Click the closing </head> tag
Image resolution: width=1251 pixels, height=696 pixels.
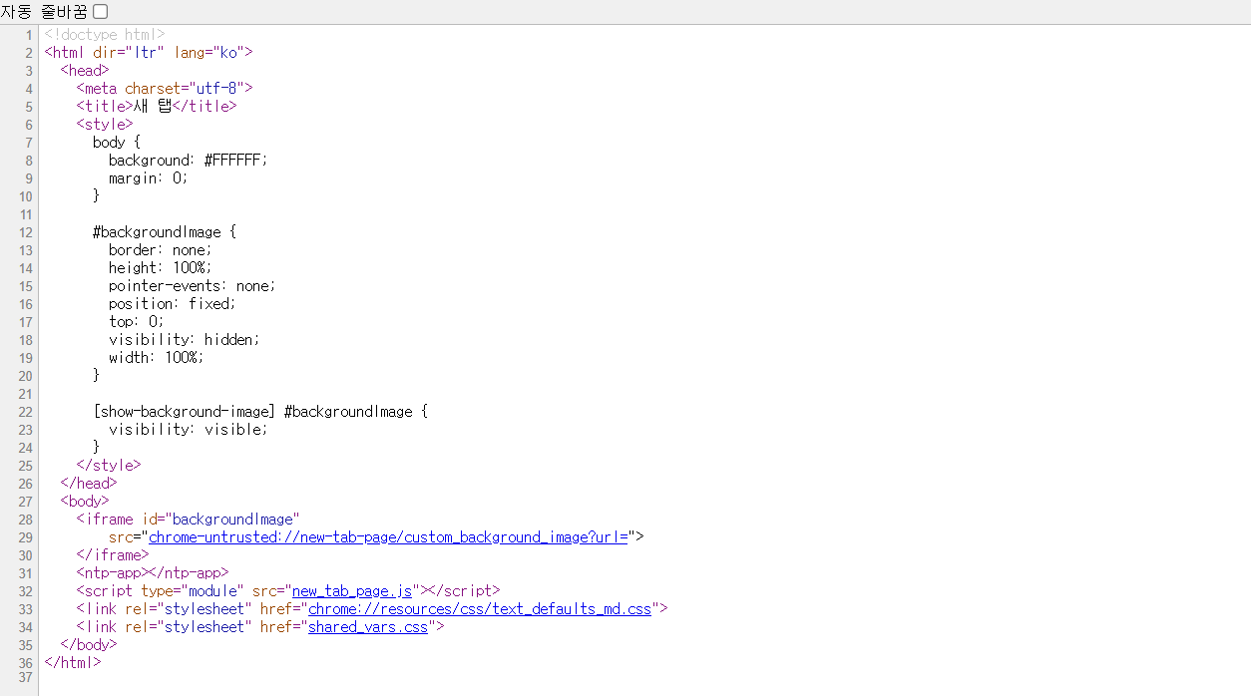(x=89, y=483)
